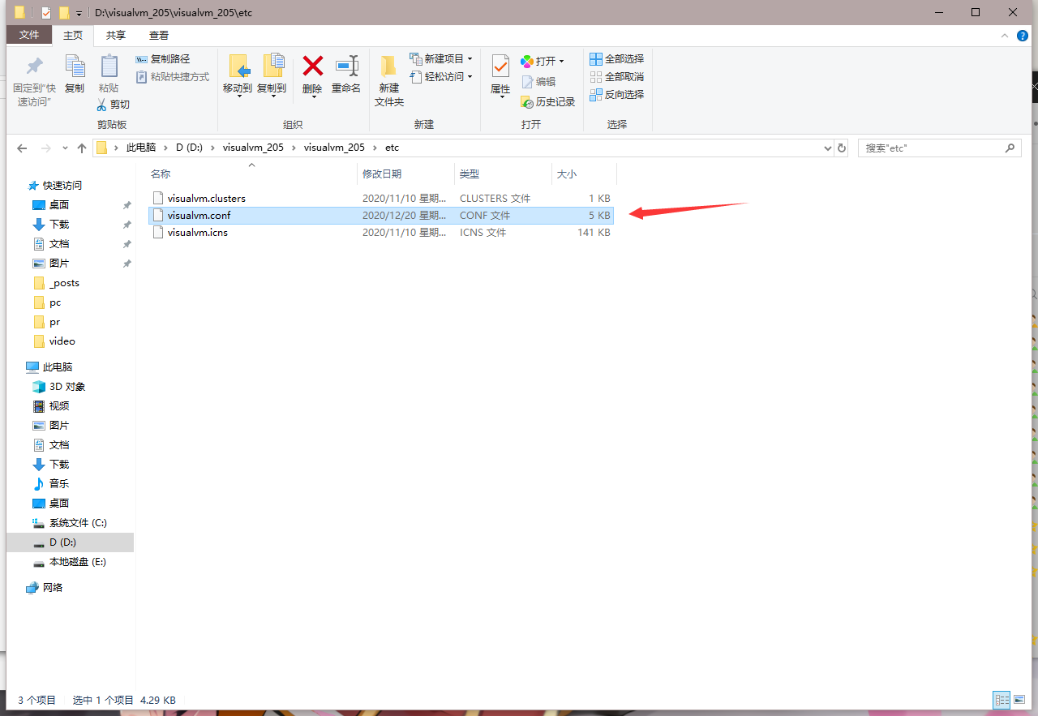Image resolution: width=1038 pixels, height=716 pixels.
Task: Open System Files (C:) drive in sidebar
Action: 77,523
